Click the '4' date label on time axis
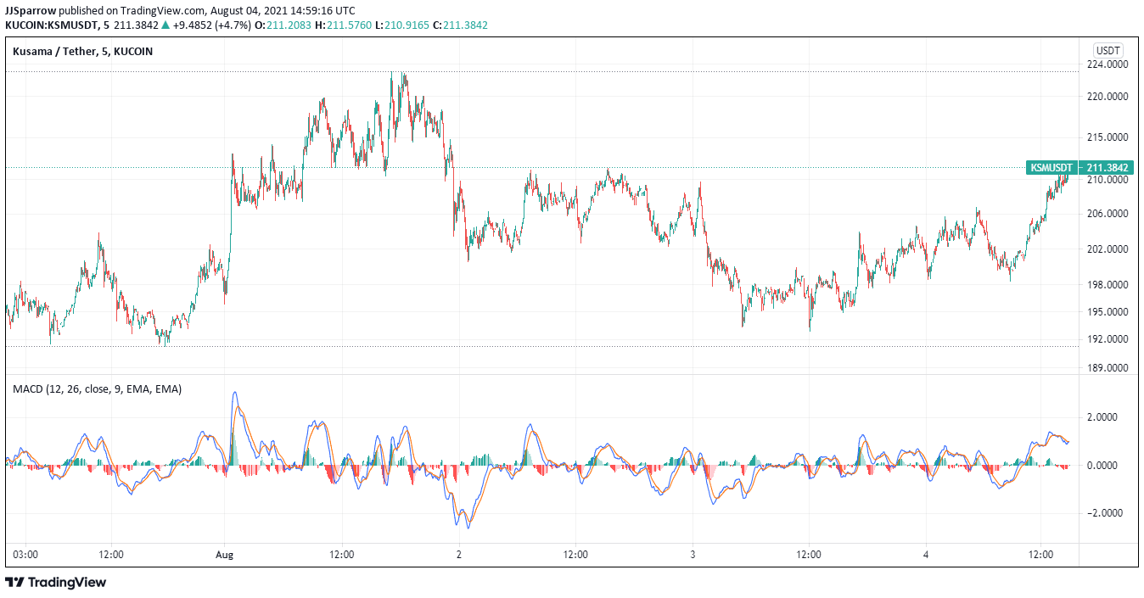Screen dimensions: 1144x598 click(x=927, y=555)
